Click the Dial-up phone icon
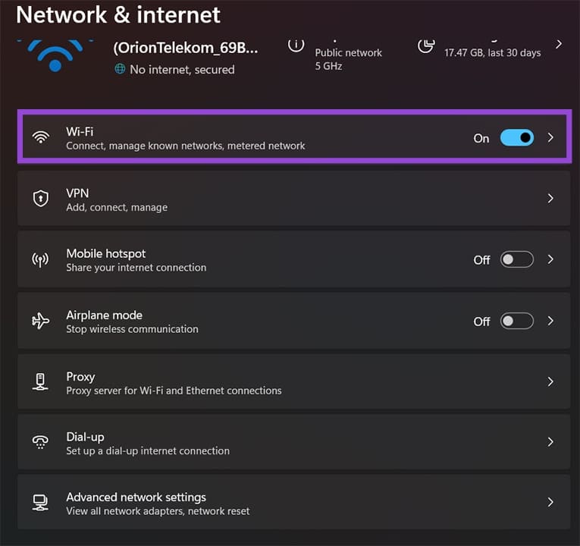Viewport: 580px width, 546px height. point(40,442)
